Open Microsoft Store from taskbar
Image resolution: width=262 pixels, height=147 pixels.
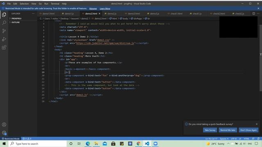pos(113,144)
